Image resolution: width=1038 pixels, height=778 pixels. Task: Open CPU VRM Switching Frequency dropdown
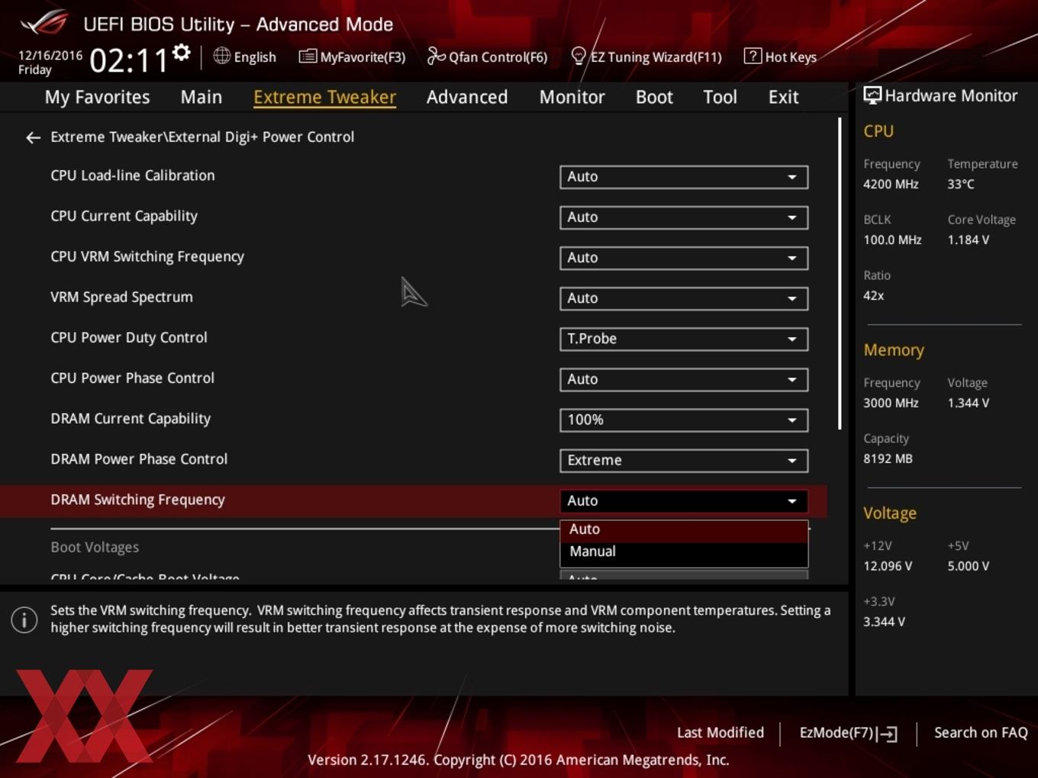[684, 258]
